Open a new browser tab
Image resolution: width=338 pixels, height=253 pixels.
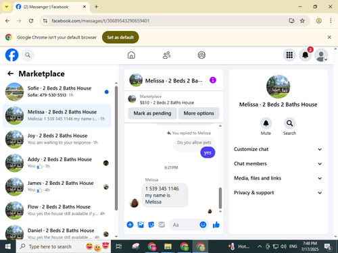[x=96, y=7]
